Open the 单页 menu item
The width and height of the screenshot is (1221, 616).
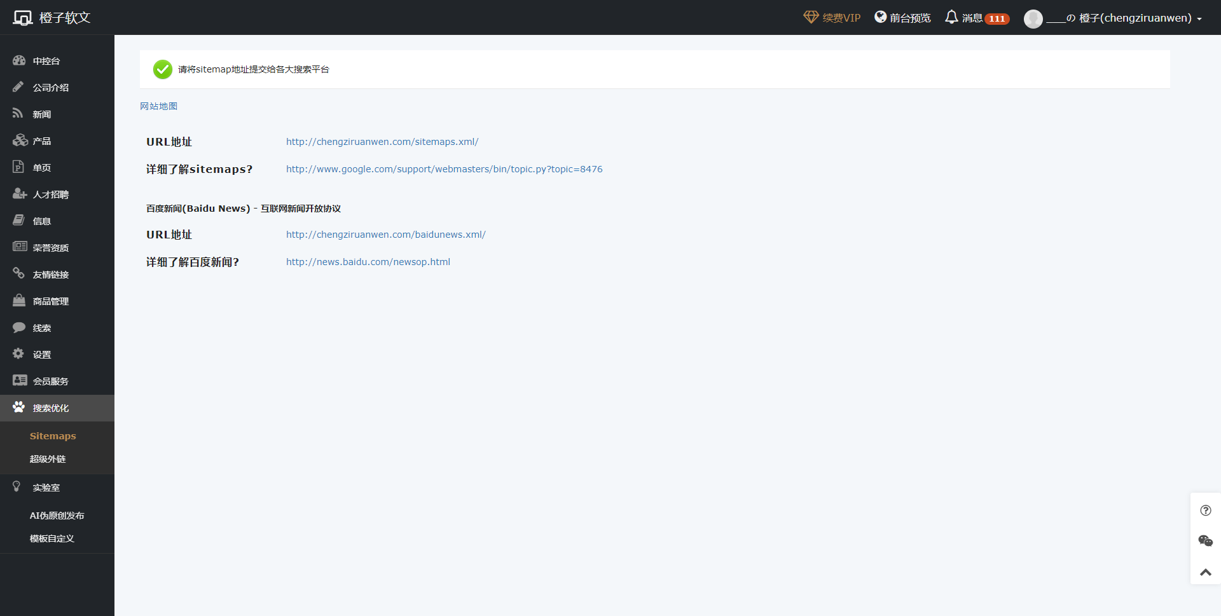[x=57, y=168]
